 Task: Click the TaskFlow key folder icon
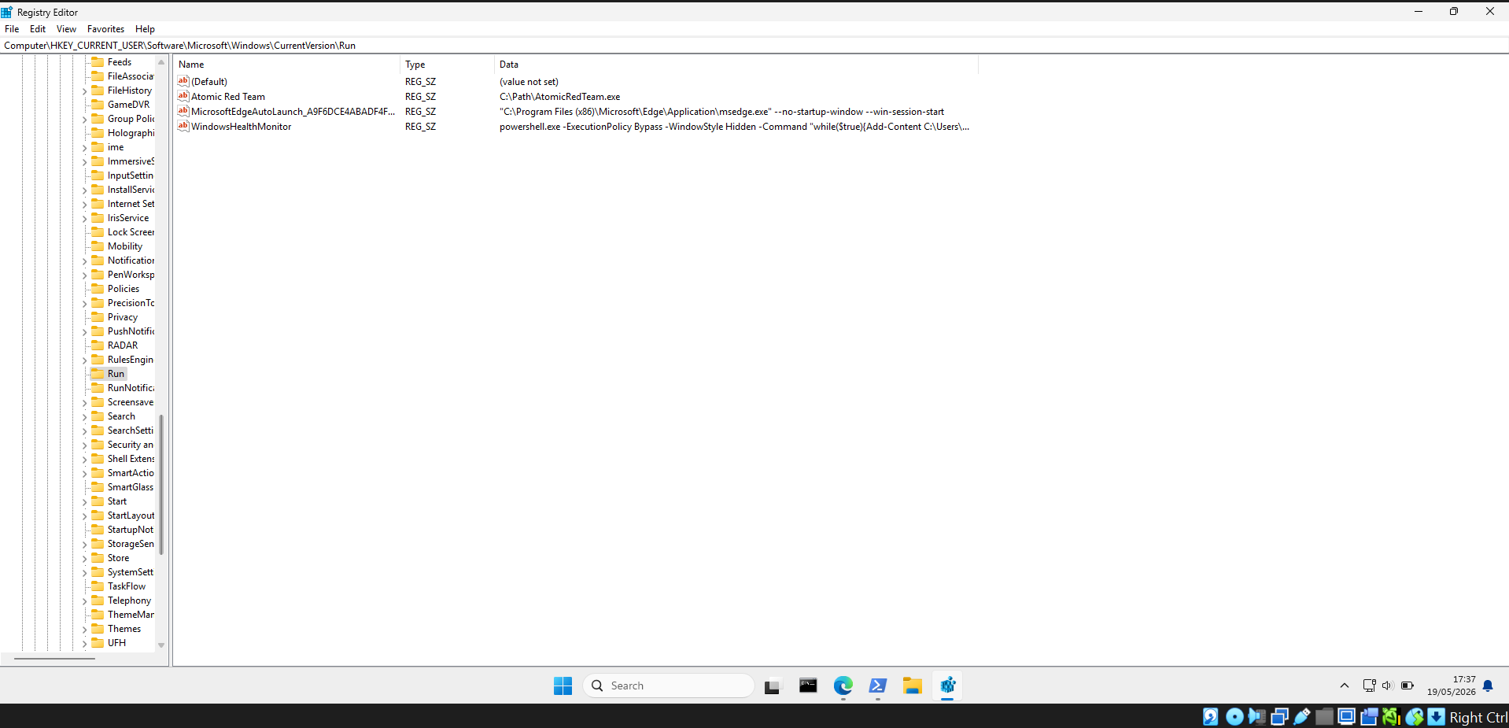(98, 586)
